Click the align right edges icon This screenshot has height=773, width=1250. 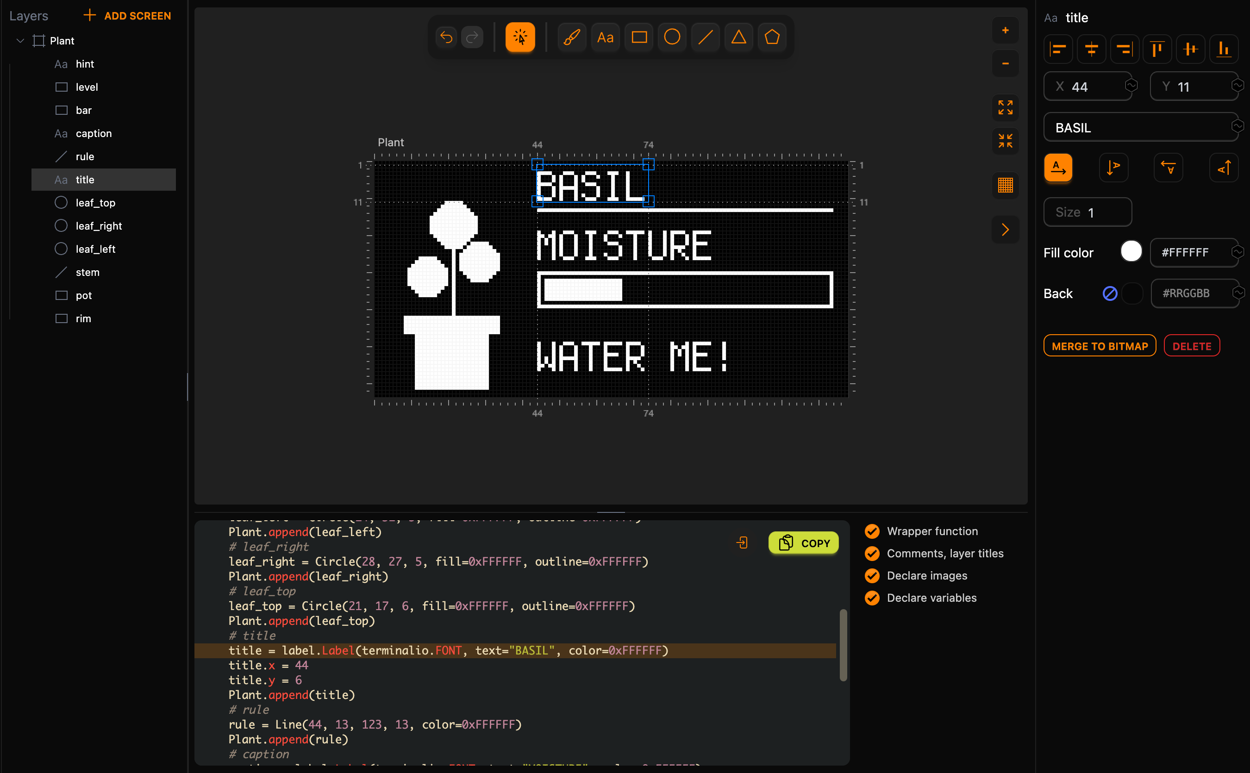[x=1124, y=49]
